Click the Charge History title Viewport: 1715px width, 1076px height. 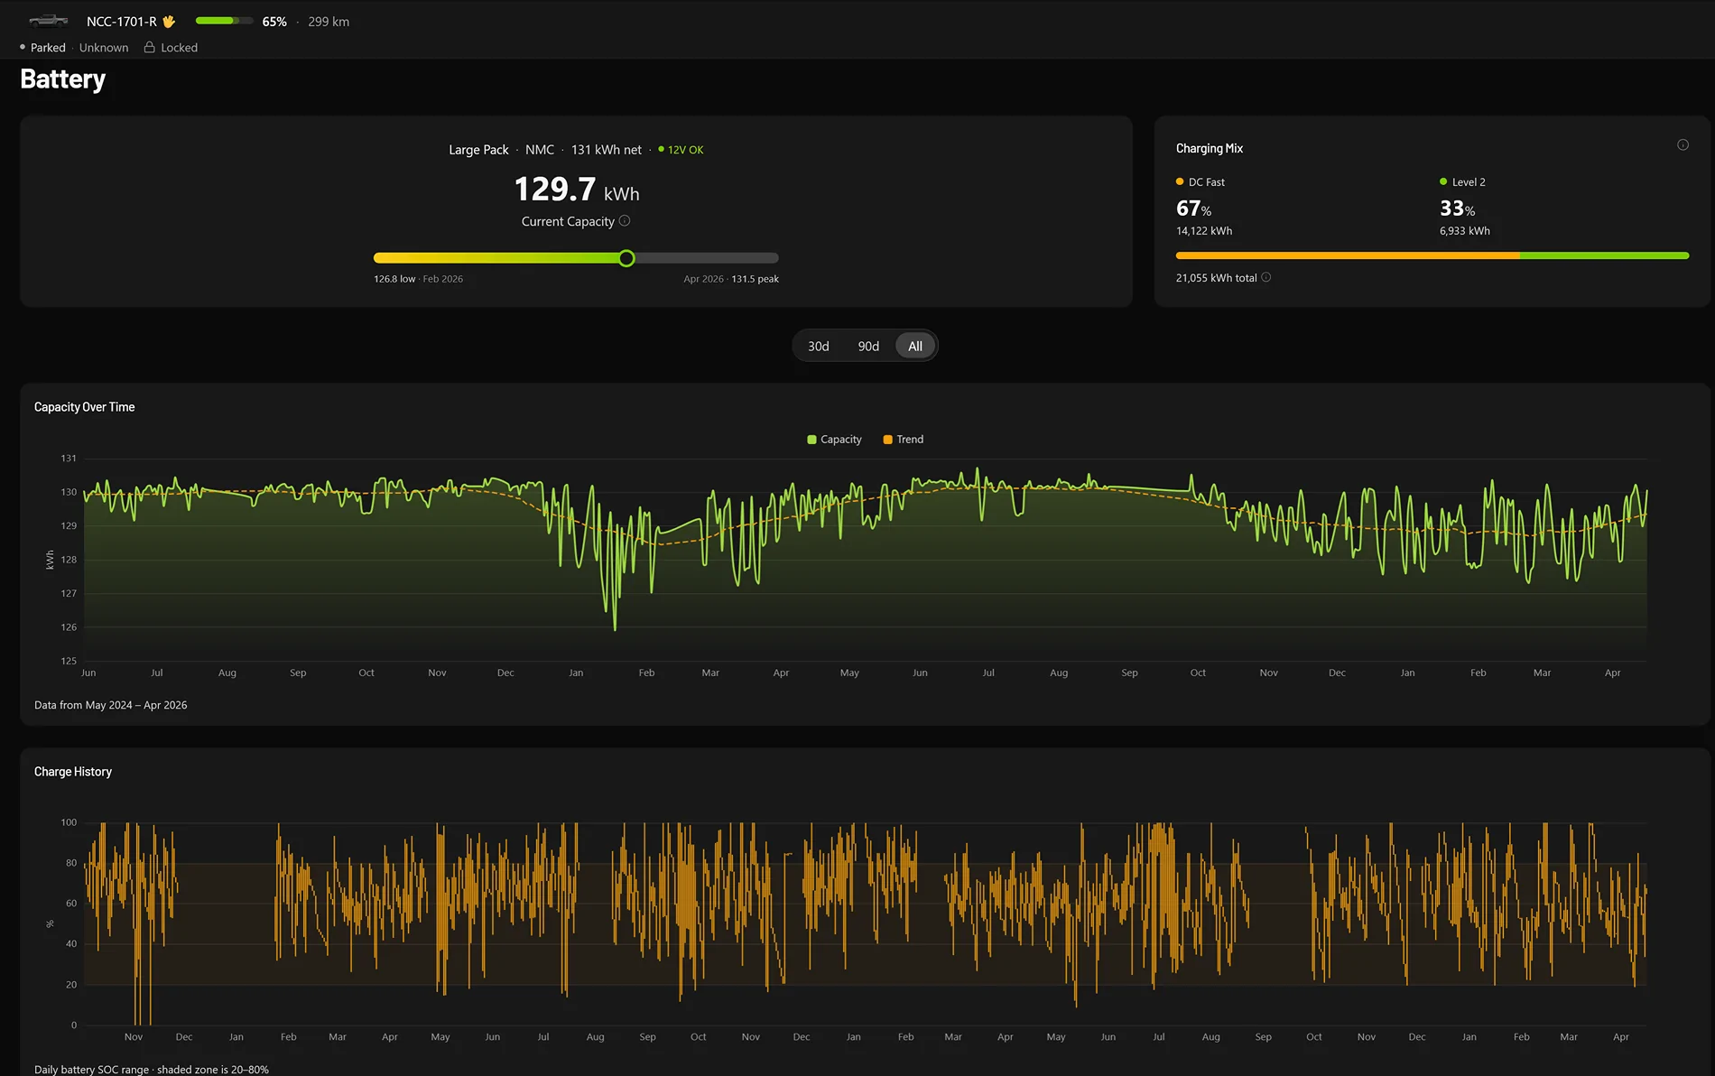(x=73, y=772)
